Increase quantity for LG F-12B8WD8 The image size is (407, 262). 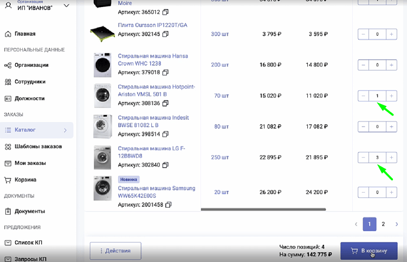click(x=391, y=157)
